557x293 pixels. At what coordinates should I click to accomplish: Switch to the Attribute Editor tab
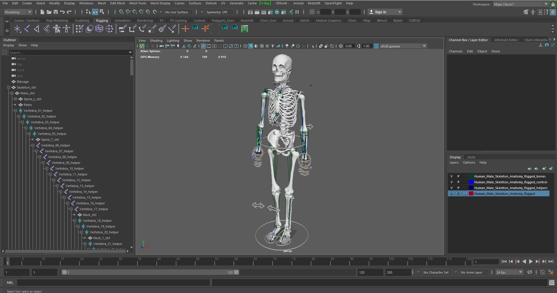coord(506,40)
